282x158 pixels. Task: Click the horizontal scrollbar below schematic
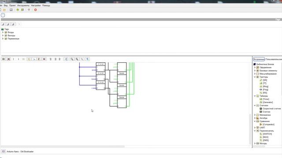click(x=63, y=147)
